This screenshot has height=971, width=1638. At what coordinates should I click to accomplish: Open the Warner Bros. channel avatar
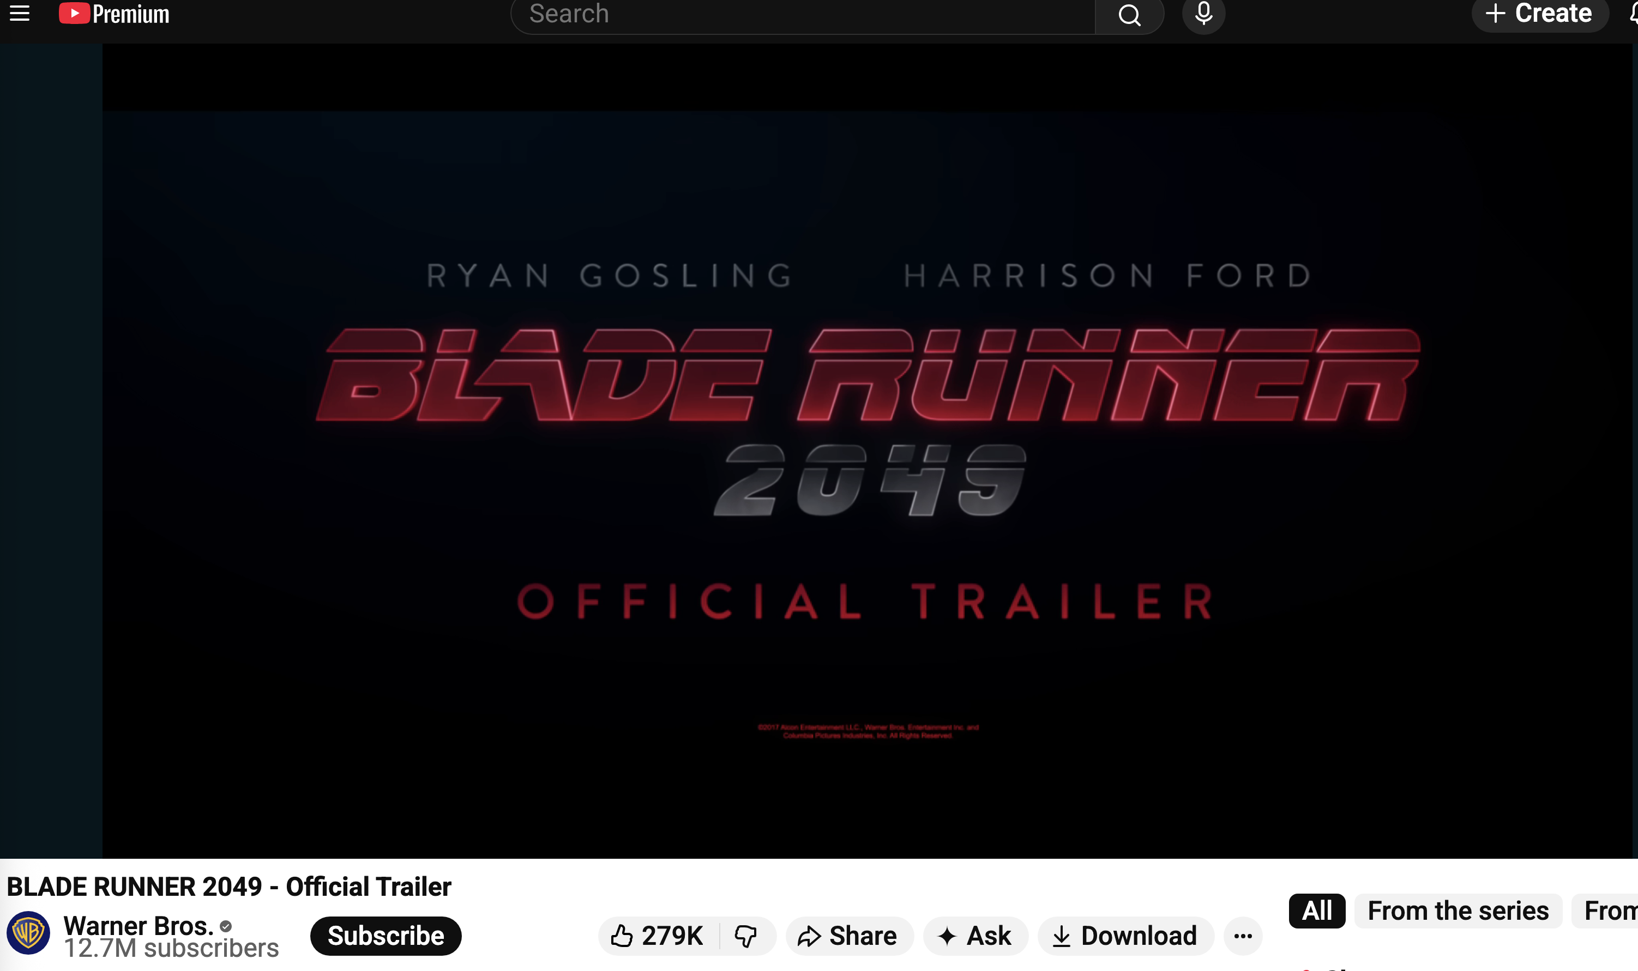[28, 933]
